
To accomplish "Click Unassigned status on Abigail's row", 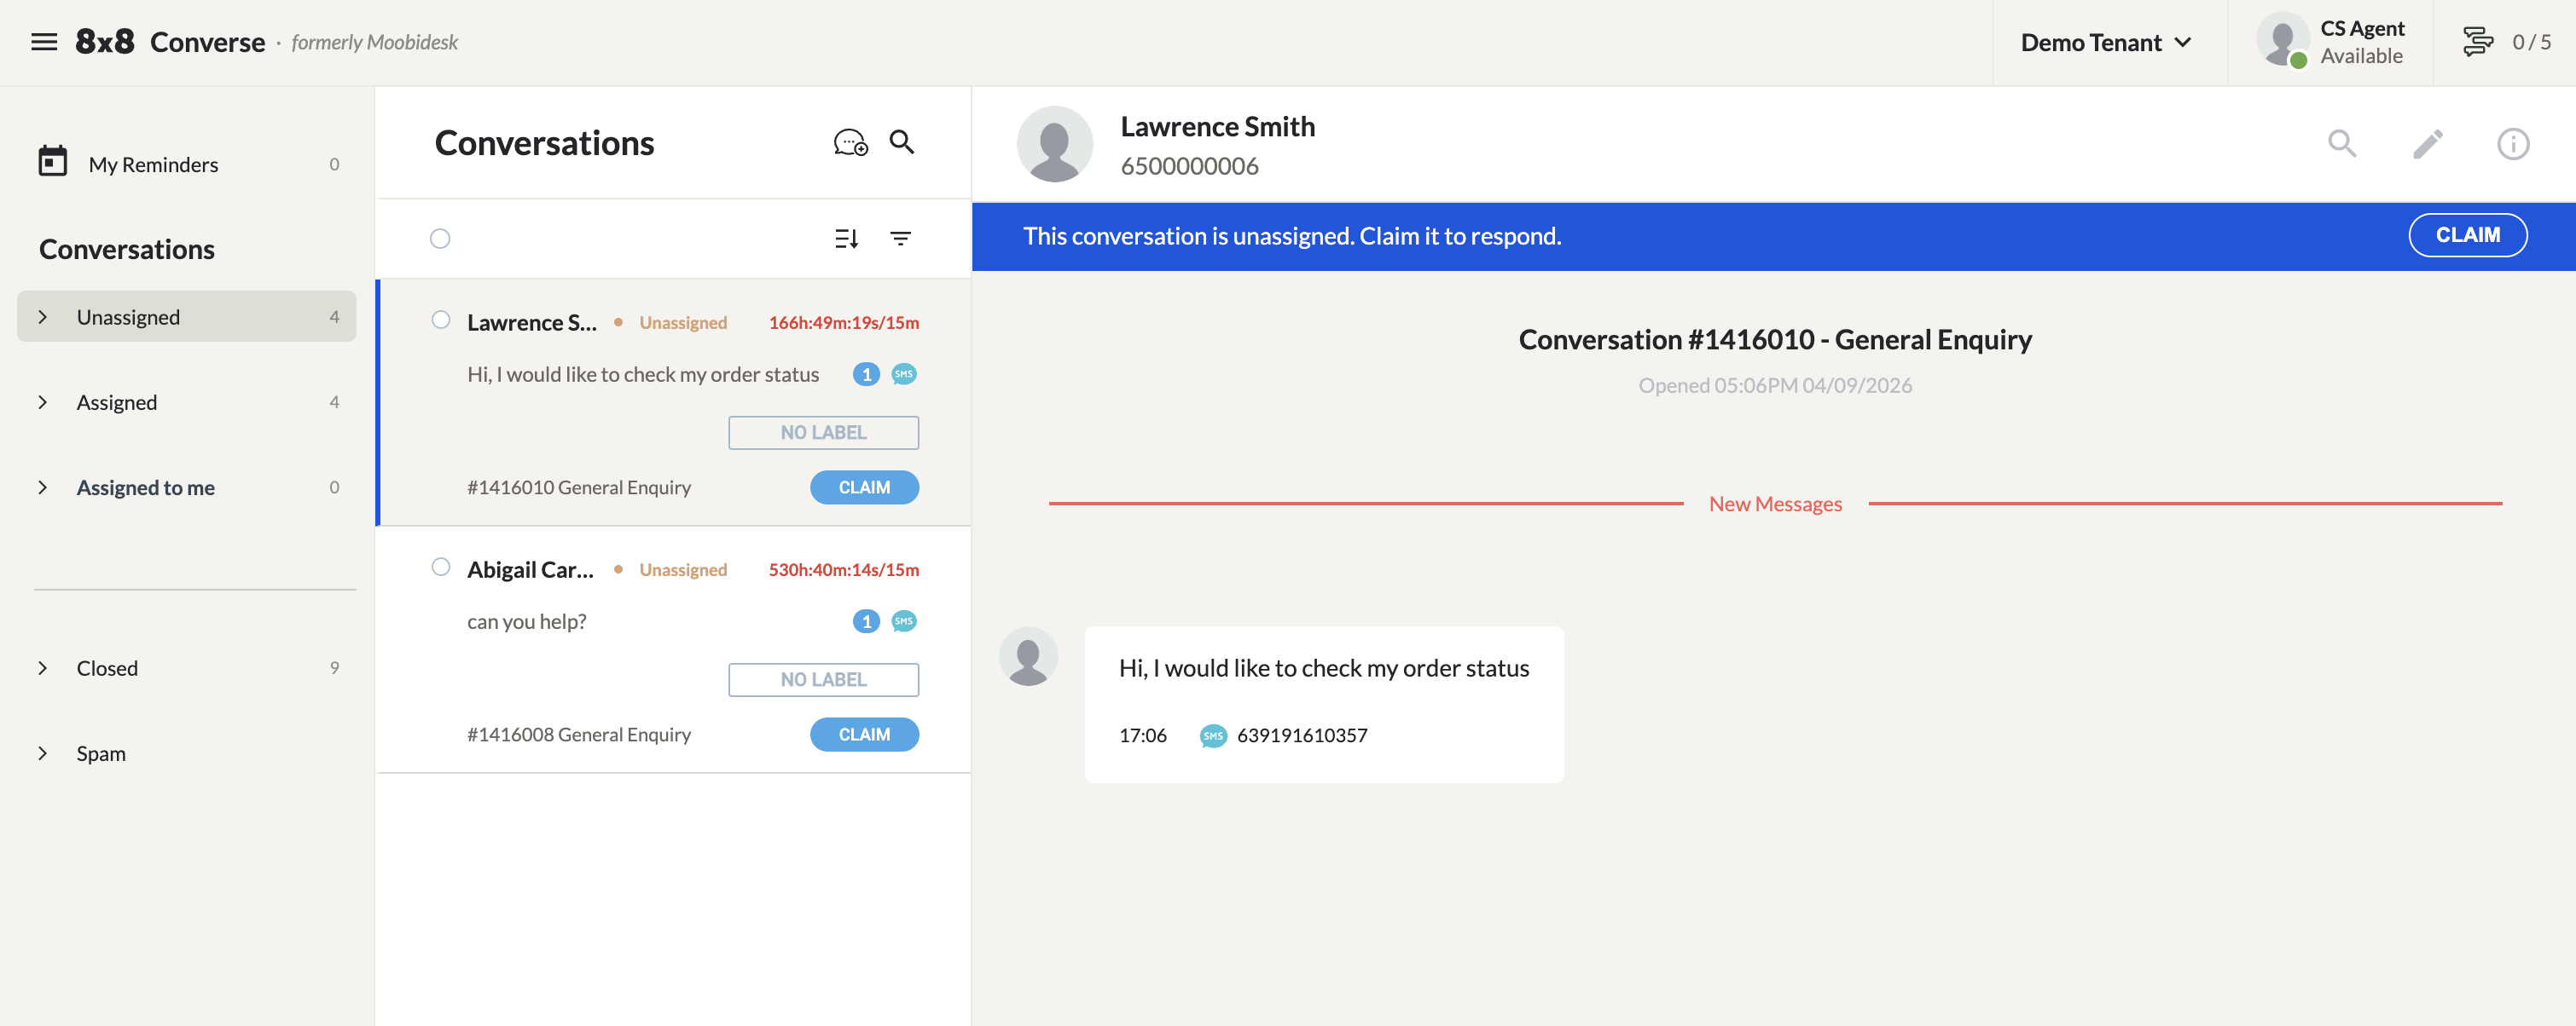I will point(683,568).
